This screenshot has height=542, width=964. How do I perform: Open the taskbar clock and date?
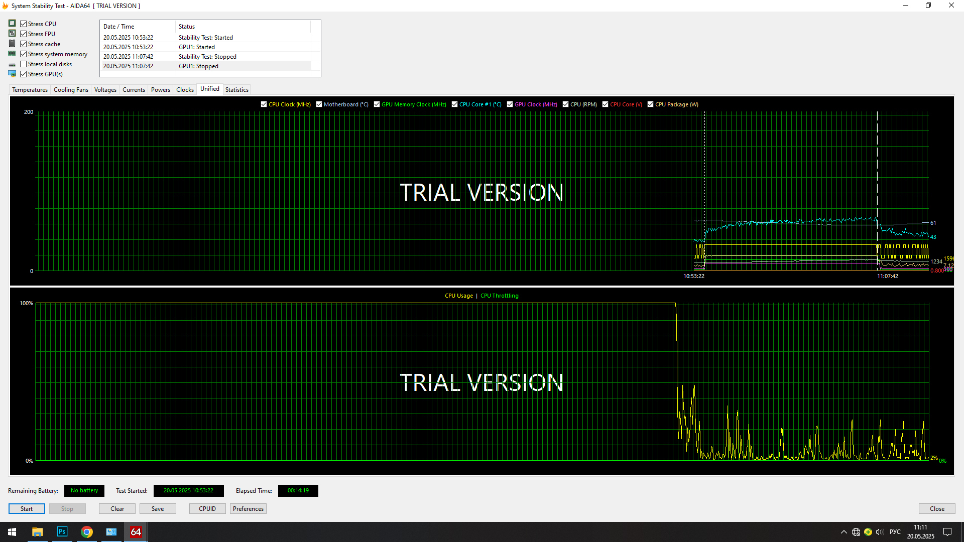coord(920,532)
